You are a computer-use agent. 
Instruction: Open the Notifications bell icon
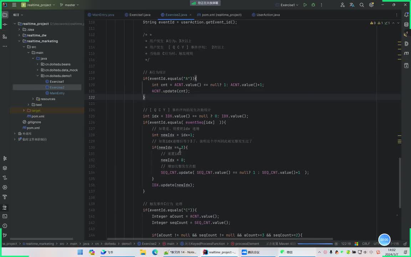click(x=406, y=15)
